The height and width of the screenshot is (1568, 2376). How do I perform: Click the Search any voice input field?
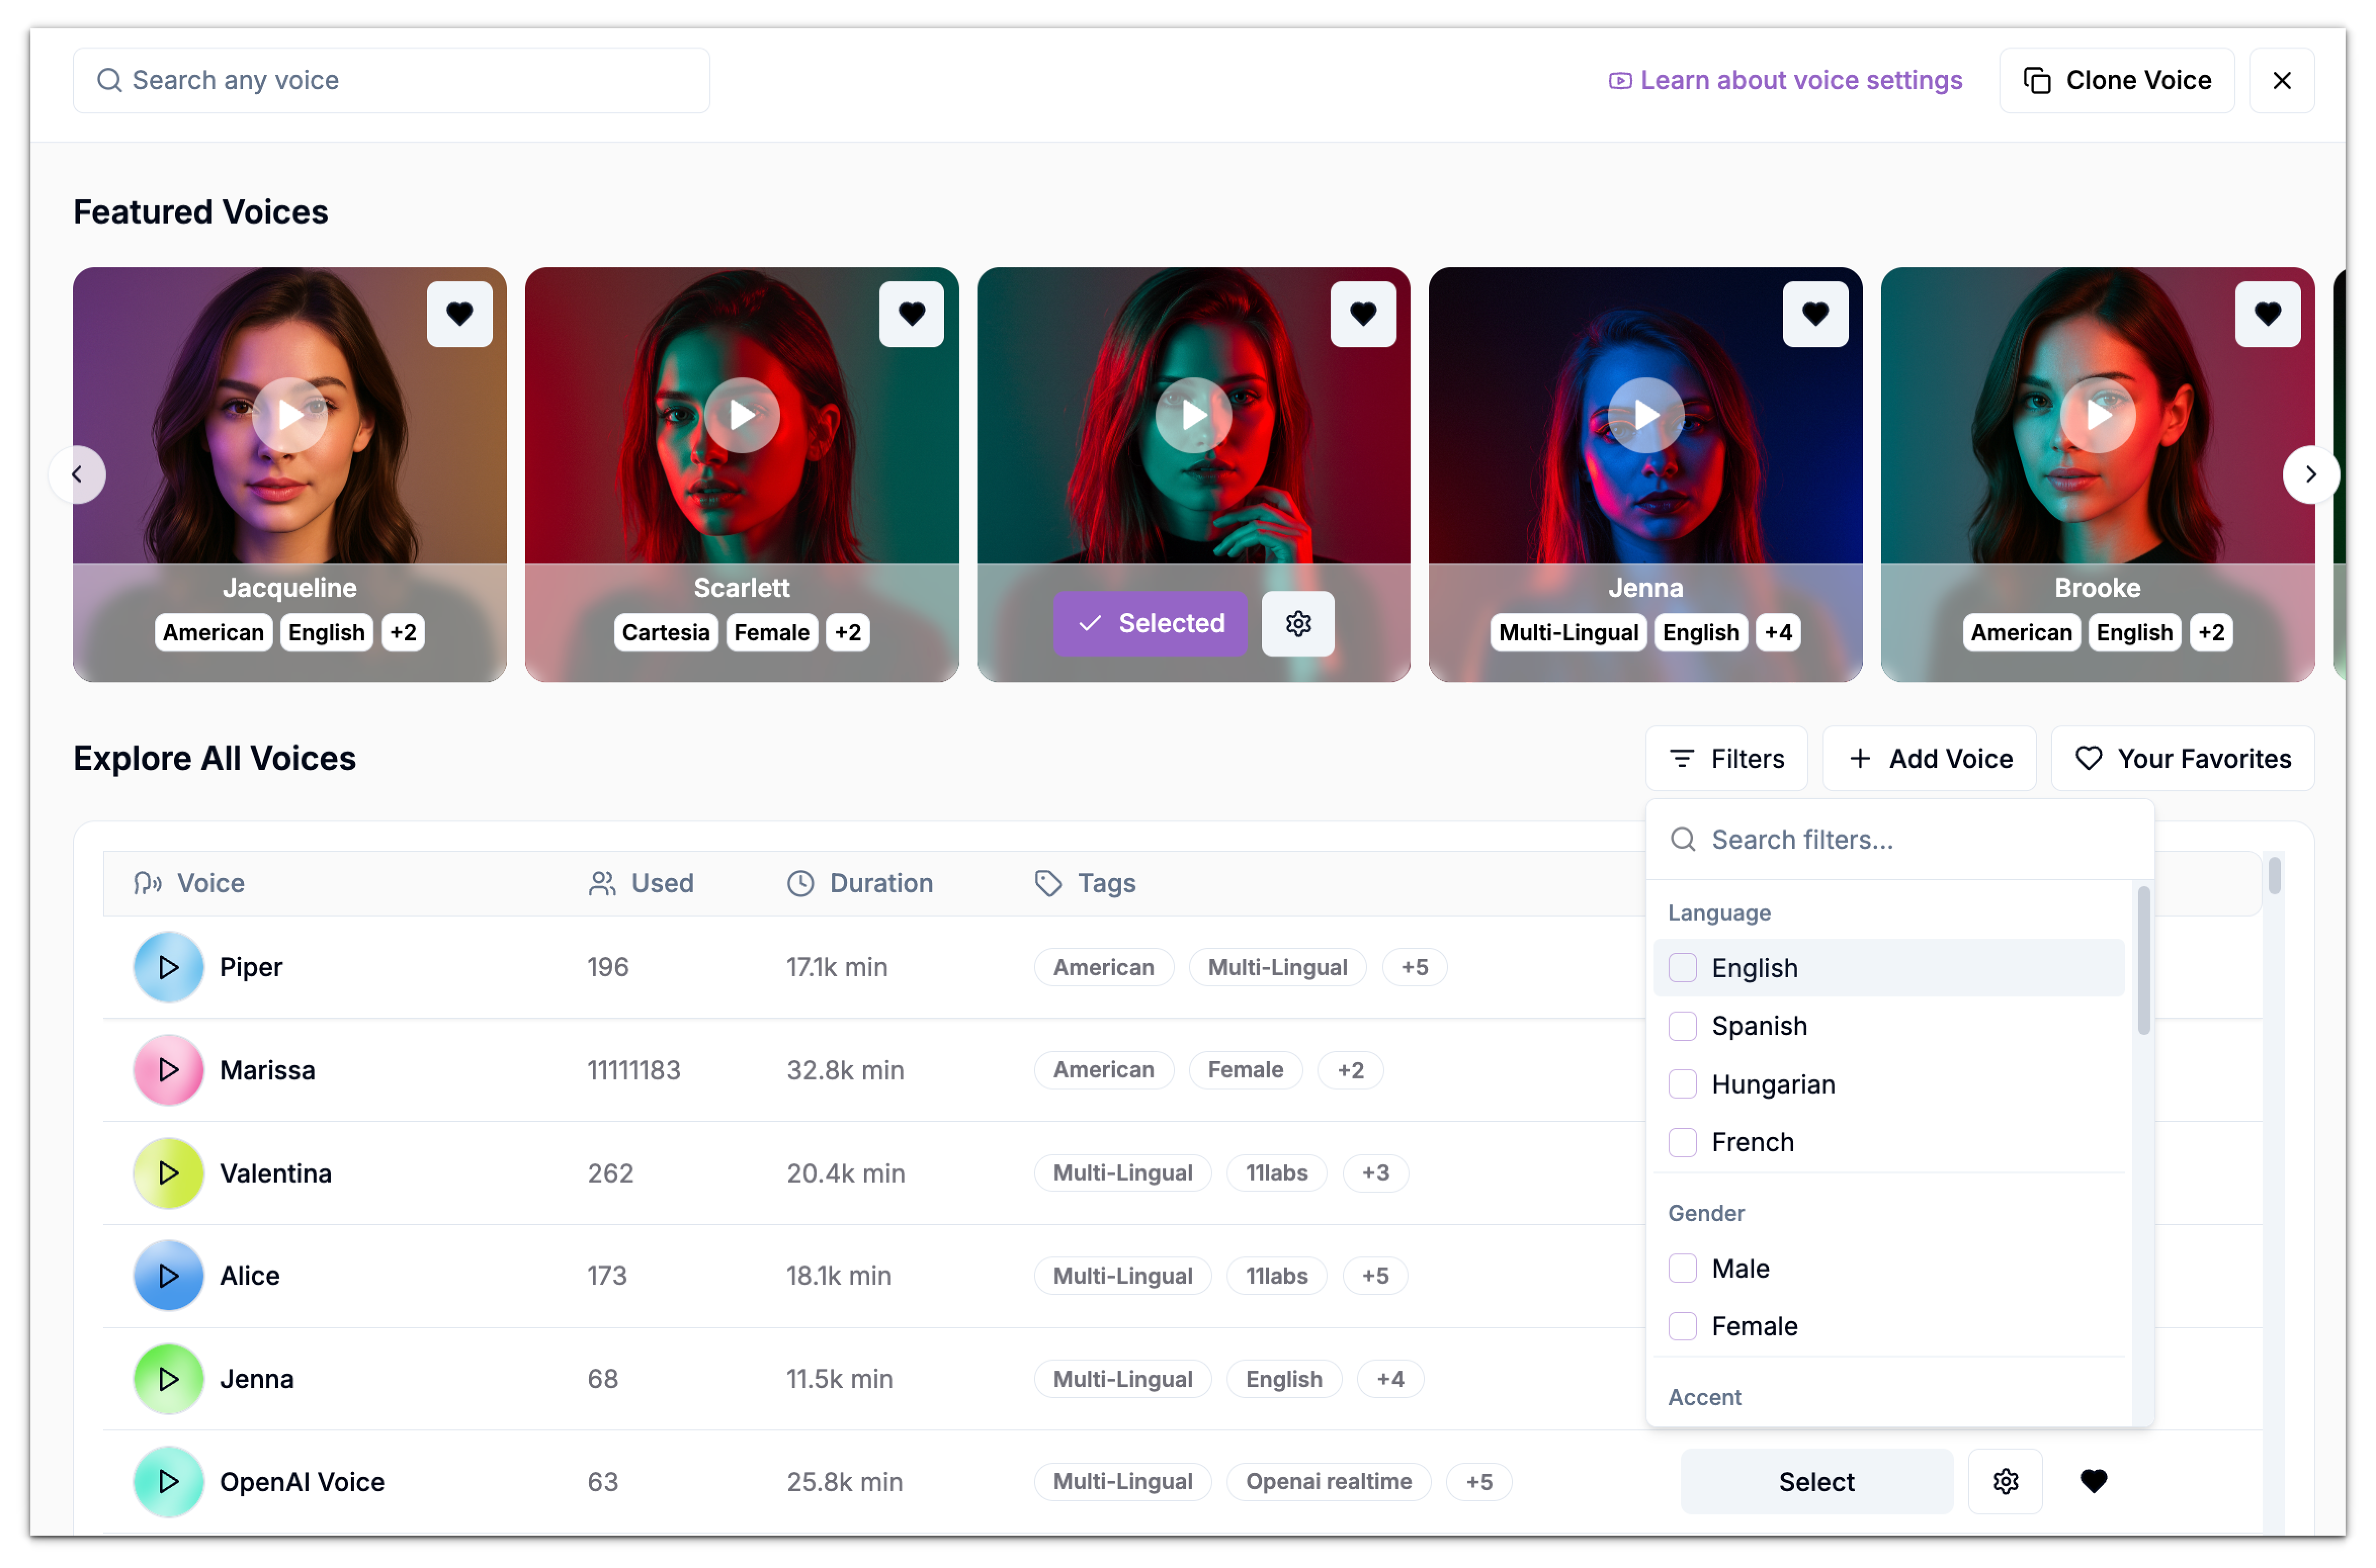[x=390, y=80]
